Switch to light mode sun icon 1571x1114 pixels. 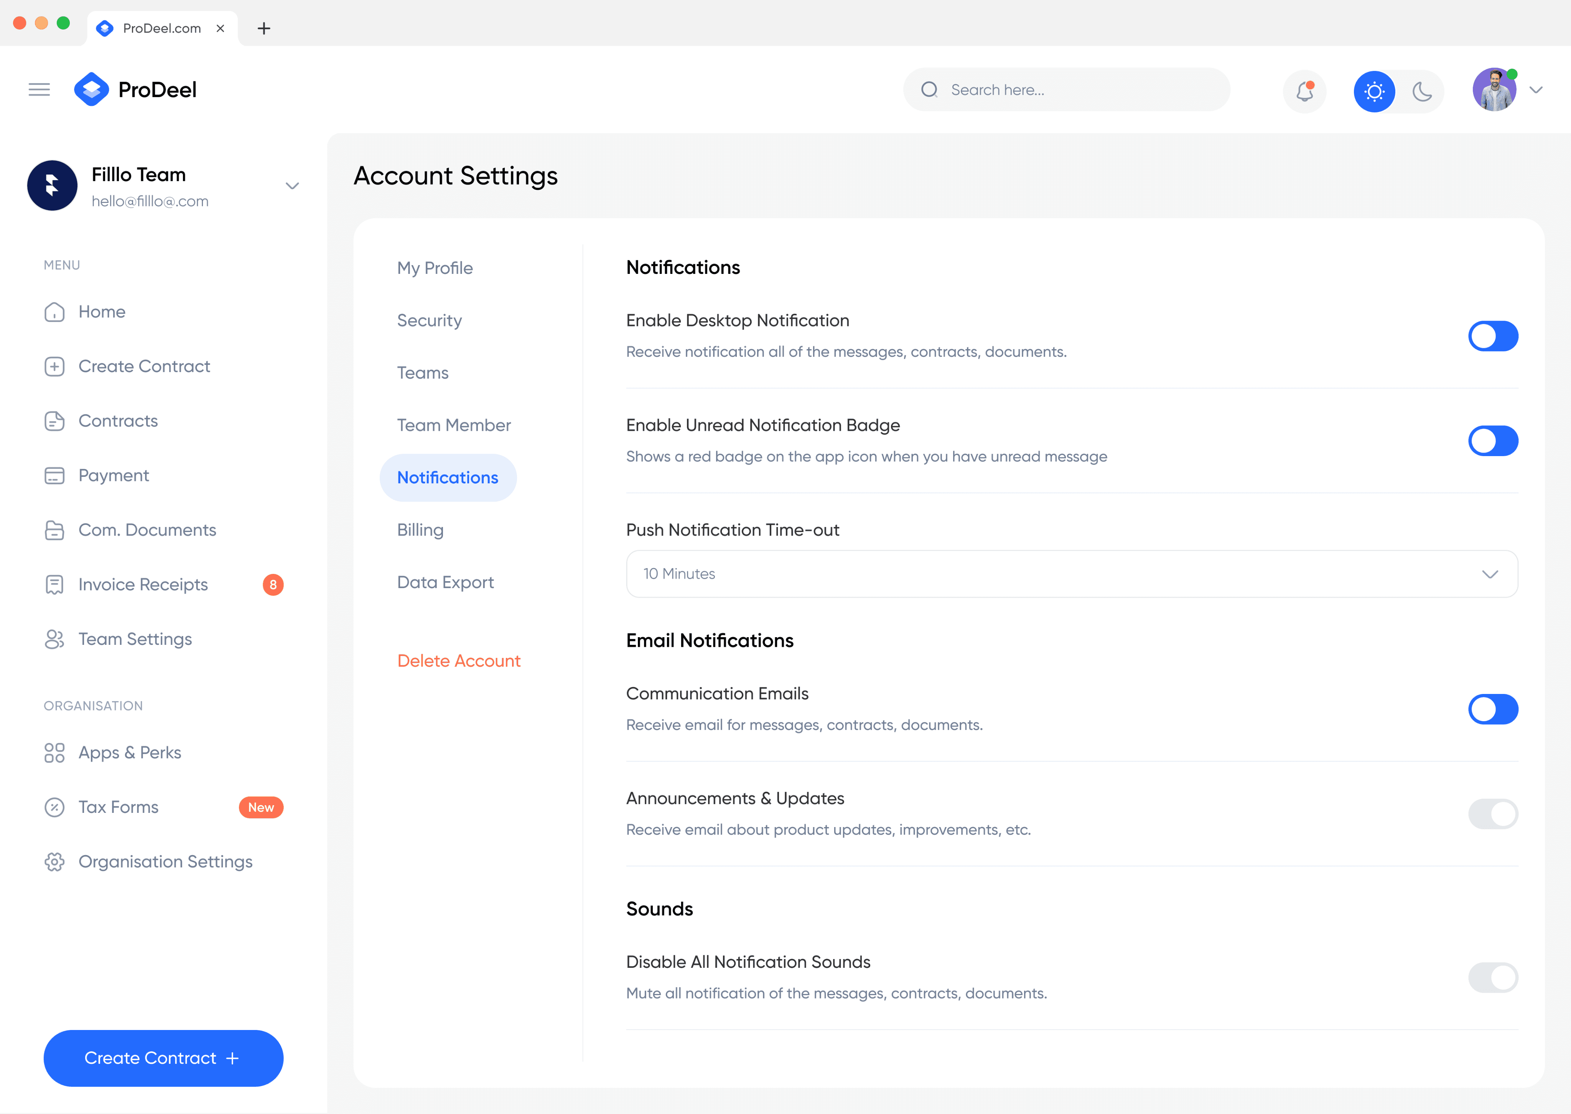(1374, 91)
